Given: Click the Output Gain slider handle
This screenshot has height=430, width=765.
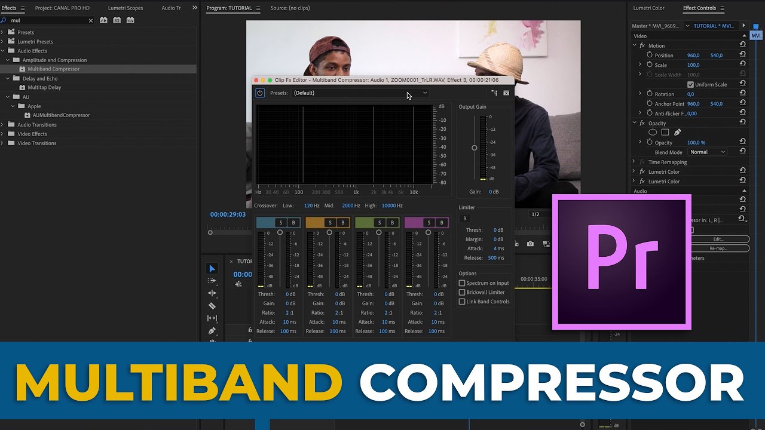Looking at the screenshot, I should pyautogui.click(x=475, y=148).
